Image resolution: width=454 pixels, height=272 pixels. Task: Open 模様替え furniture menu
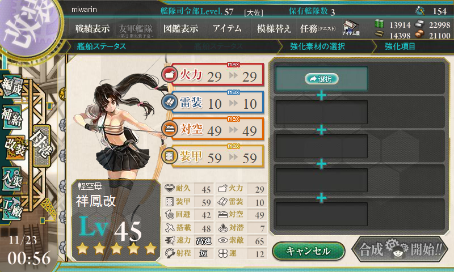[x=274, y=28]
